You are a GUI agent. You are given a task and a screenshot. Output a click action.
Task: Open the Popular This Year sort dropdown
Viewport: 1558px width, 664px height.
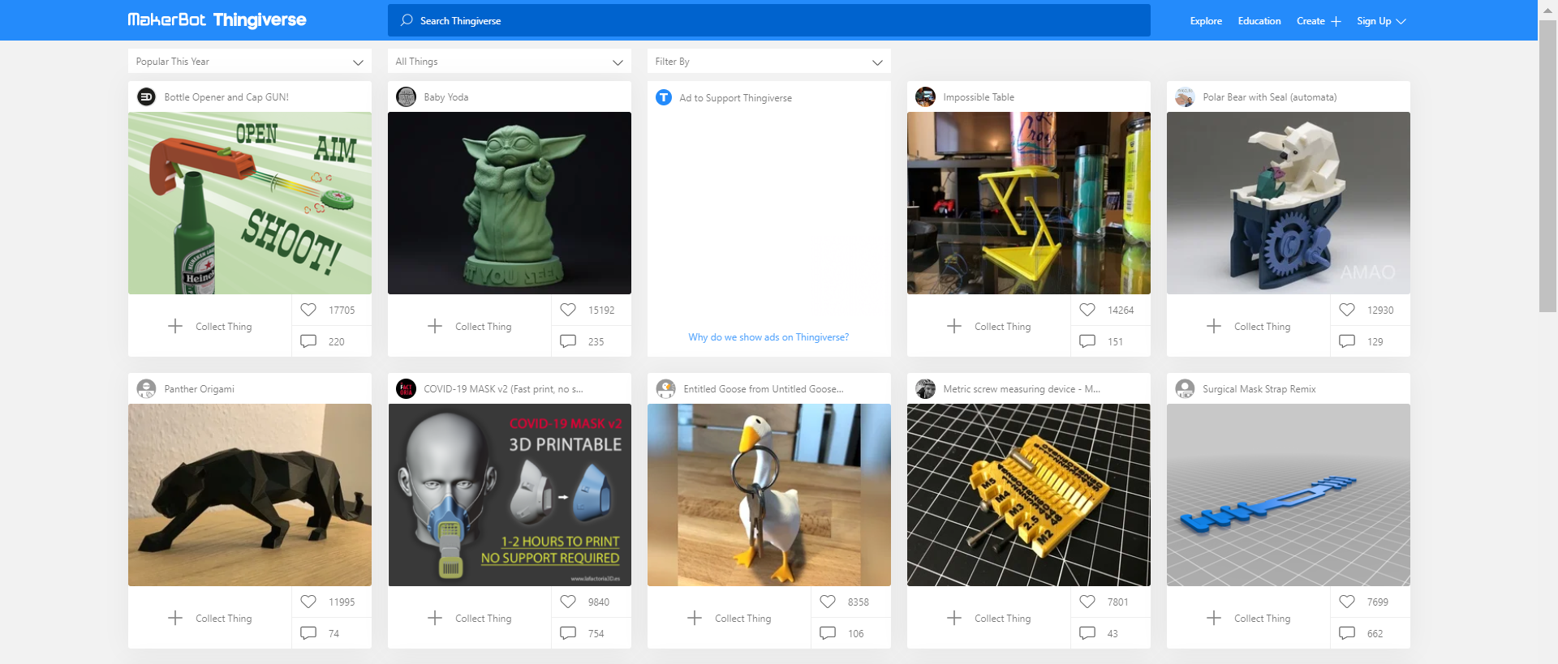(249, 62)
